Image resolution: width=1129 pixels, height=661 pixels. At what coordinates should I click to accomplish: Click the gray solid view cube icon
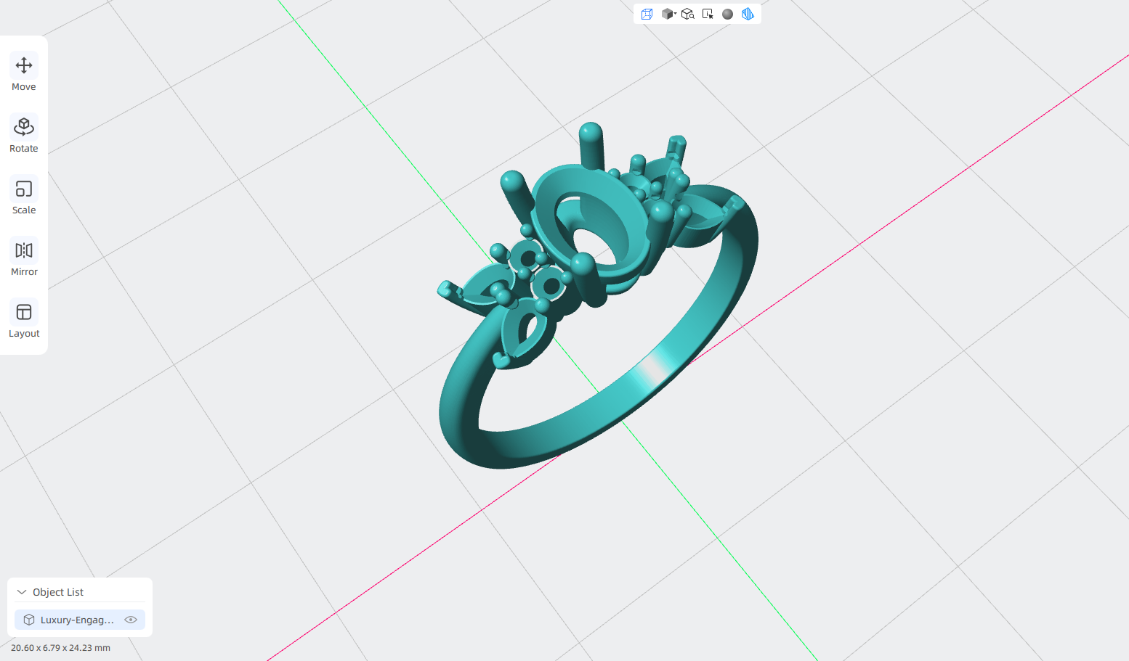coord(666,14)
